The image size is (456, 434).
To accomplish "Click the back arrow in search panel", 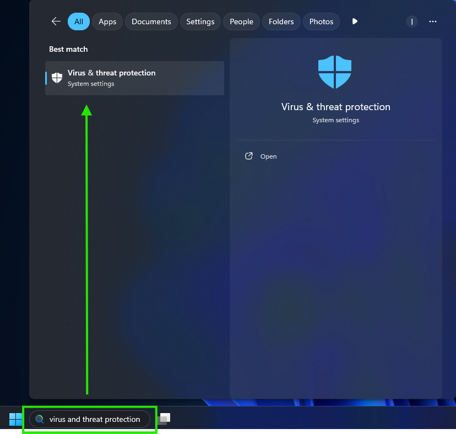I will [x=56, y=21].
